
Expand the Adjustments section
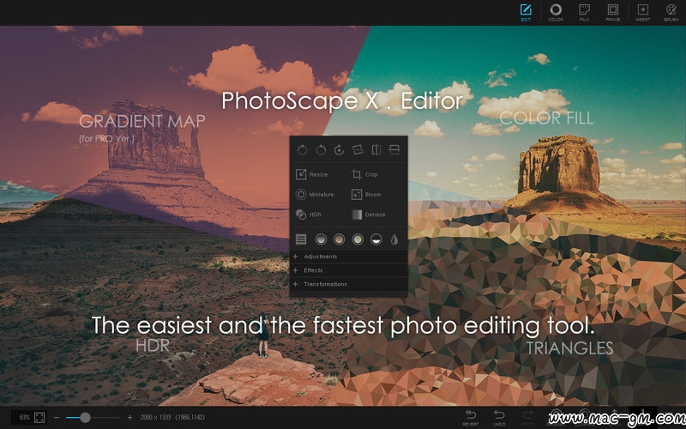tap(349, 257)
